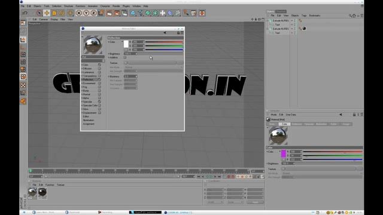Enable the Diffusion channel checkbox
Screen dimensions: 383x215
[99, 69]
